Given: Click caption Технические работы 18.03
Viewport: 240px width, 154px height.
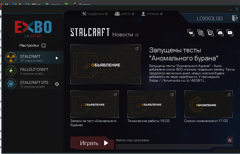Looking at the screenshot, I should (x=148, y=121).
